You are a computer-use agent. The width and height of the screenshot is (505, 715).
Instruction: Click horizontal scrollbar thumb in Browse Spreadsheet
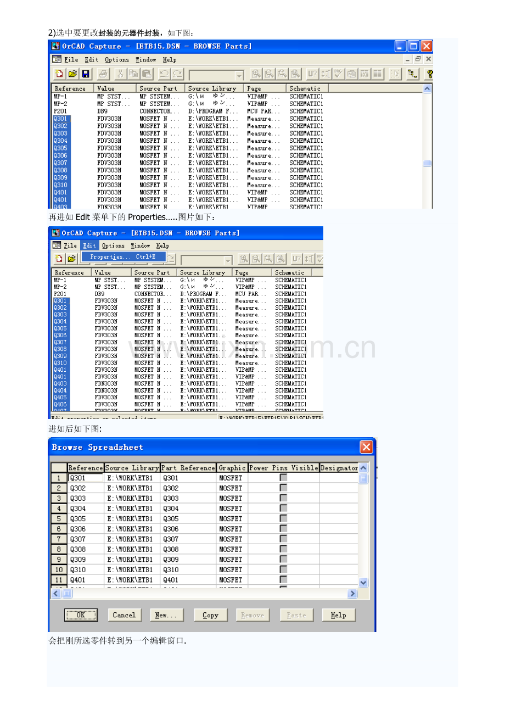[66, 594]
